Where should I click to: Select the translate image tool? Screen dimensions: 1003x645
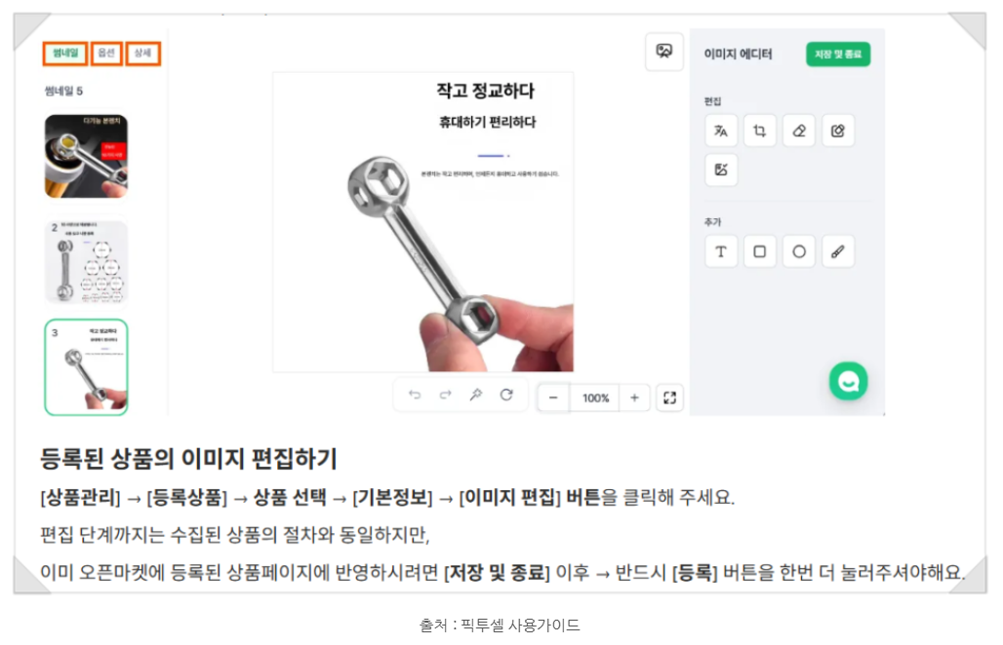pos(721,131)
